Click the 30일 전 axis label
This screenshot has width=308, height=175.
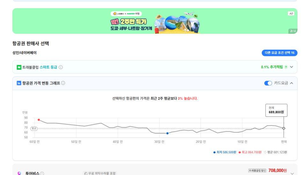tap(159, 142)
